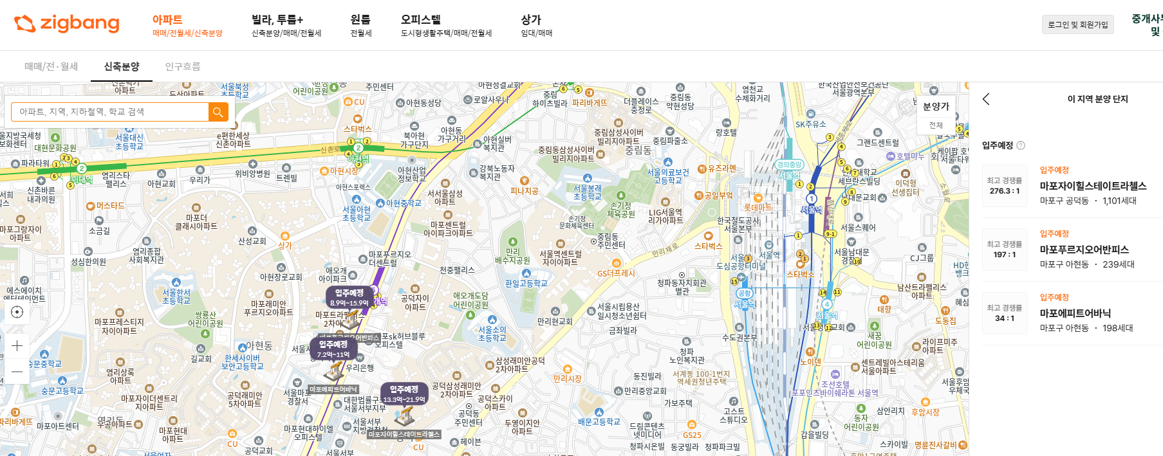The height and width of the screenshot is (456, 1163).
Task: Select the 7.2억~11억 입주예정 map bubble
Action: coord(333,349)
